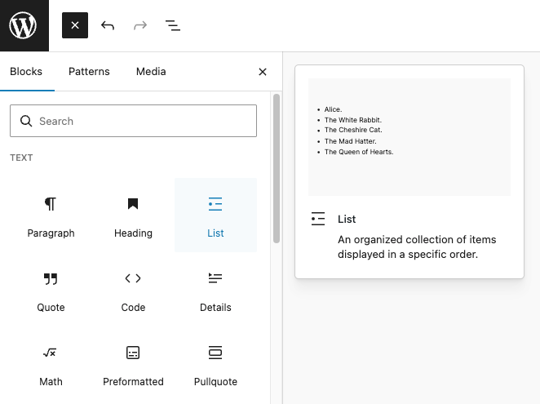Click the redo arrow icon
Screen dimensions: 540x404
(x=140, y=25)
